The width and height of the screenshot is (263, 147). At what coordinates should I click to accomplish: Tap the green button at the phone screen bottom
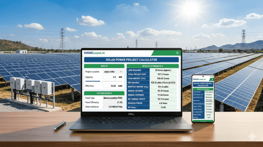click(x=203, y=121)
